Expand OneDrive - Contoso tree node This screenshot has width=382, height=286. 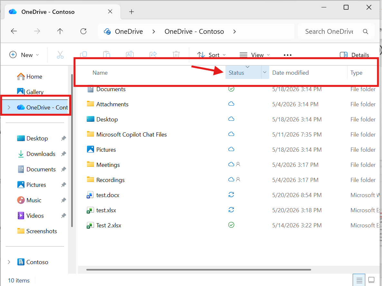[9, 108]
